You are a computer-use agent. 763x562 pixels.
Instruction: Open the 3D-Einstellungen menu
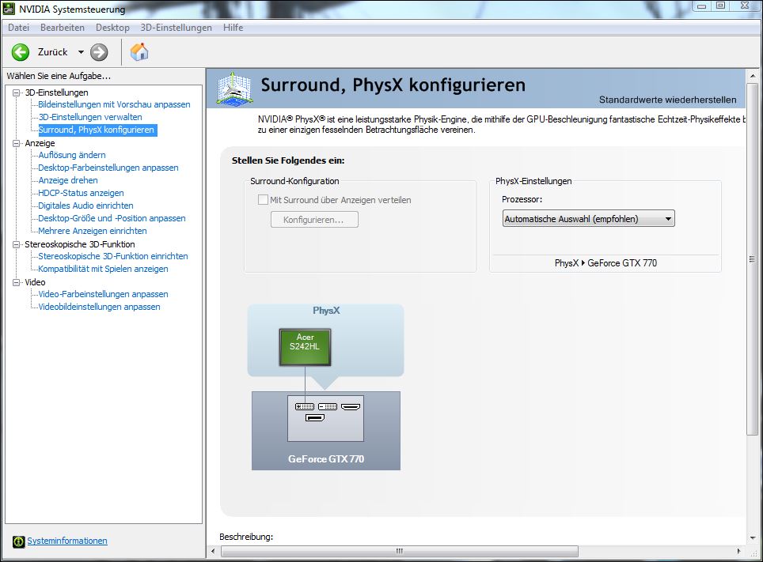(177, 28)
